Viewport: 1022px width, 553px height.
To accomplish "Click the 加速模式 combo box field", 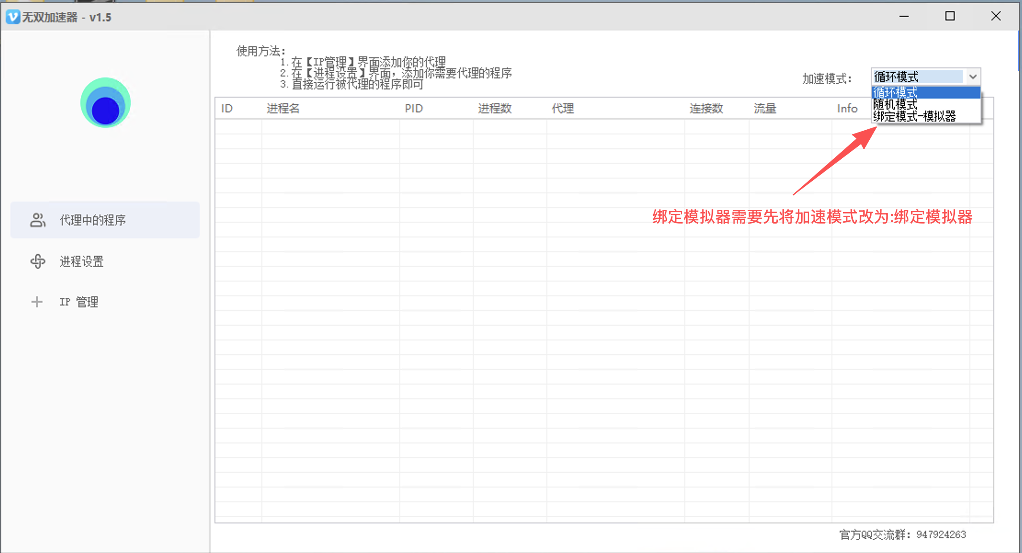I will pyautogui.click(x=917, y=76).
